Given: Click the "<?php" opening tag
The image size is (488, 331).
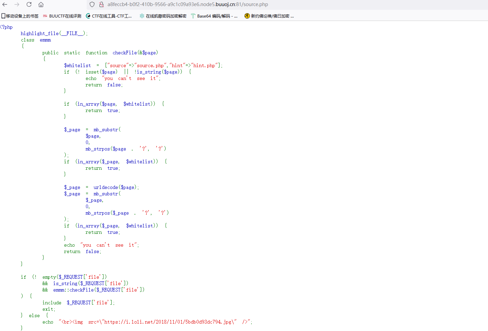Looking at the screenshot, I should click(6, 27).
